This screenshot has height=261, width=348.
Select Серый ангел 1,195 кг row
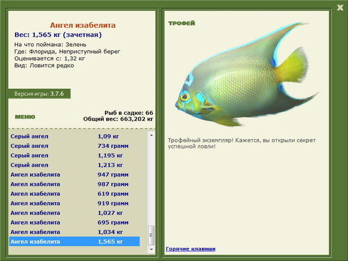75,155
